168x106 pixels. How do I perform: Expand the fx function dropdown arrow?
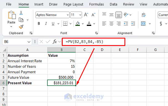[x=60, y=42]
